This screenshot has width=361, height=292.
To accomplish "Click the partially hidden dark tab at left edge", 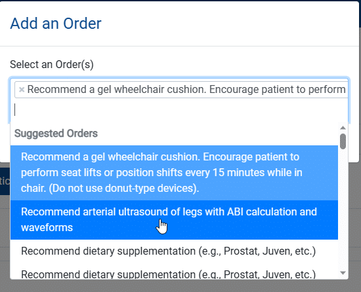I will pos(5,181).
